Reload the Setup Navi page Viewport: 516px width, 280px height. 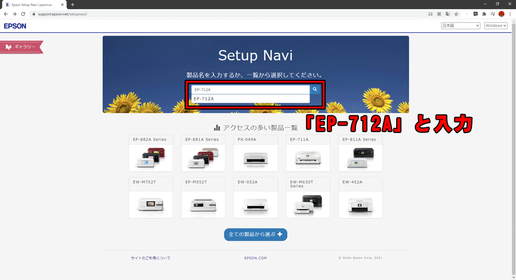point(23,14)
